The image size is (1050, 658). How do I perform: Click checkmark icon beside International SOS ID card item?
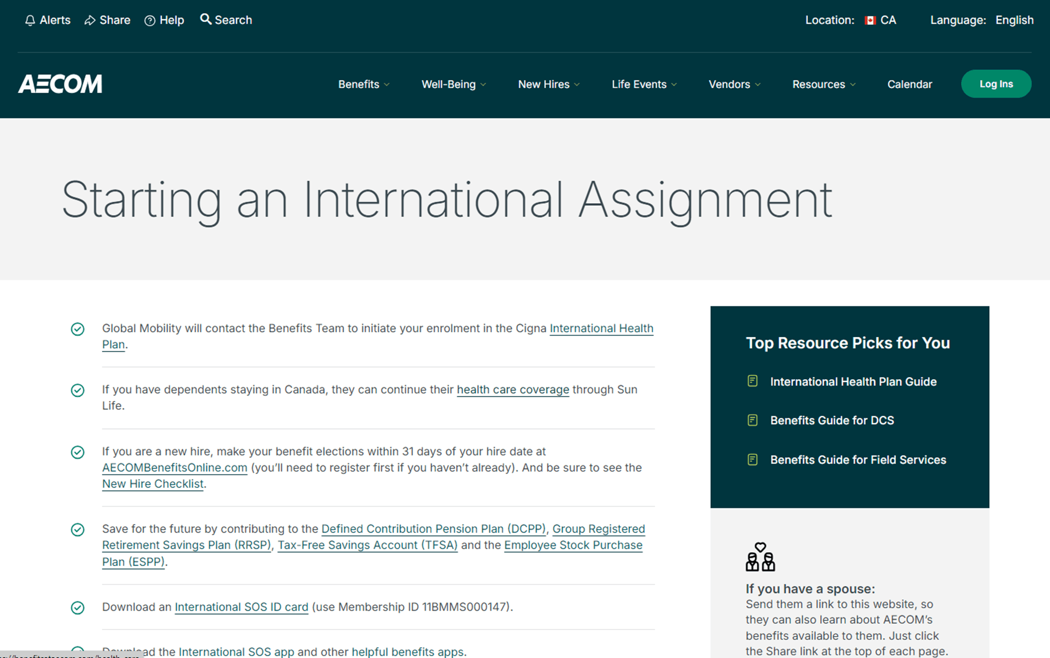[x=78, y=608]
